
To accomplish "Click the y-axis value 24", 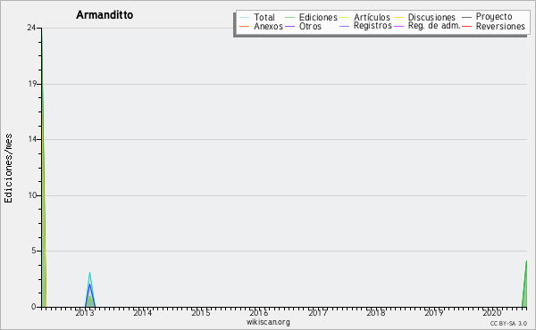I will 31,28.
